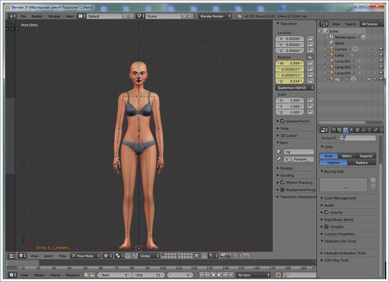The height and width of the screenshot is (282, 389).
Task: Click the record button in timeline
Action: click(x=278, y=275)
